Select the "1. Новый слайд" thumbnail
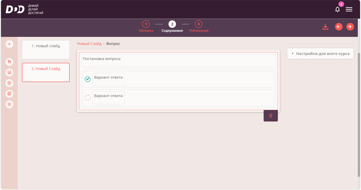This screenshot has width=361, height=190. pyautogui.click(x=46, y=50)
